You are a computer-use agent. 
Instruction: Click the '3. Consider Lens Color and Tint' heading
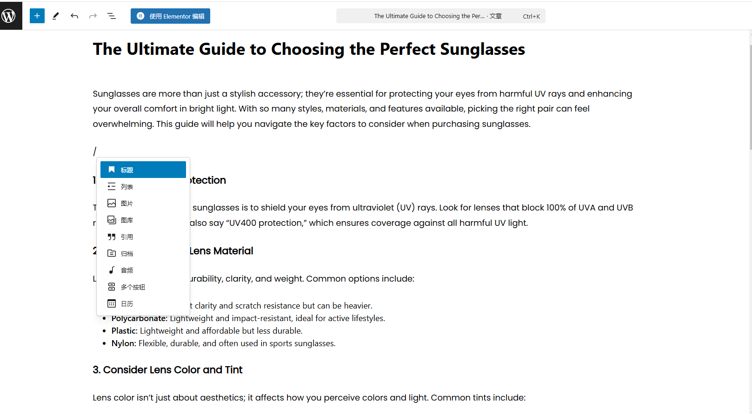point(167,370)
